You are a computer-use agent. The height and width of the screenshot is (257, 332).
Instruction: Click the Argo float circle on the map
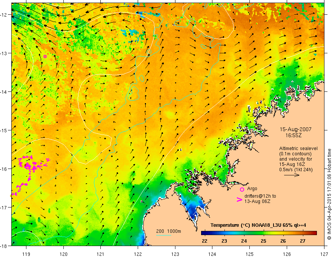45,56
